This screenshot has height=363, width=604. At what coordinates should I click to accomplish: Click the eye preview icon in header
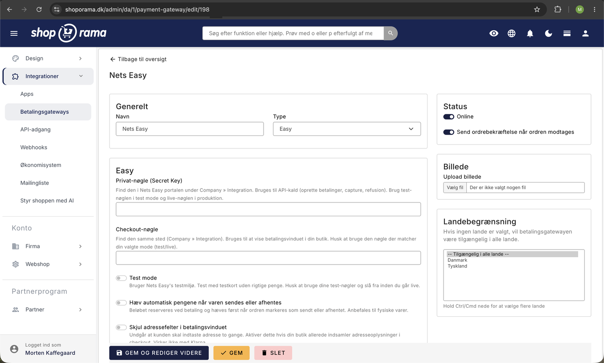coord(494,33)
